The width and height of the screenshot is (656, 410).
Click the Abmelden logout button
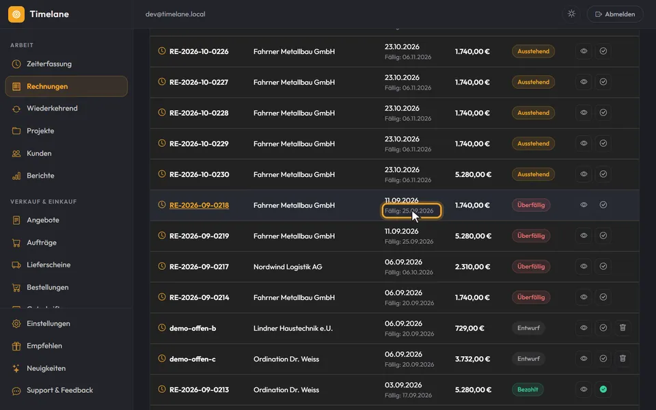615,14
